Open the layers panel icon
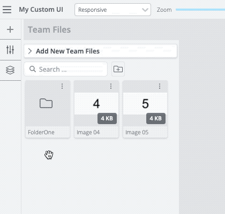Image resolution: width=225 pixels, height=214 pixels. pos(10,70)
